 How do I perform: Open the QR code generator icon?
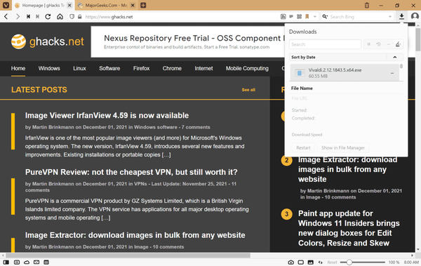pos(299,17)
